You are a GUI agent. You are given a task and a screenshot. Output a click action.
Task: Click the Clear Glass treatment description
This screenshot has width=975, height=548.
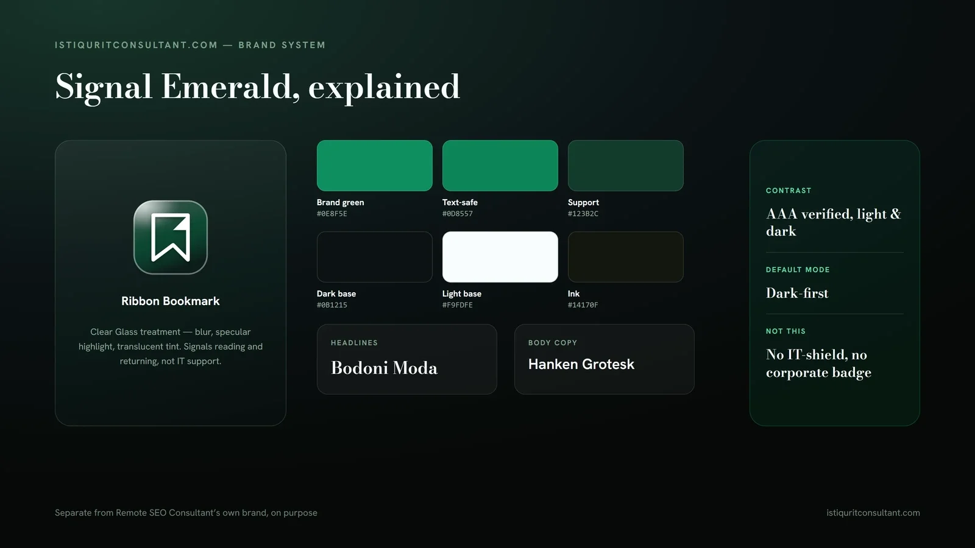(x=171, y=346)
